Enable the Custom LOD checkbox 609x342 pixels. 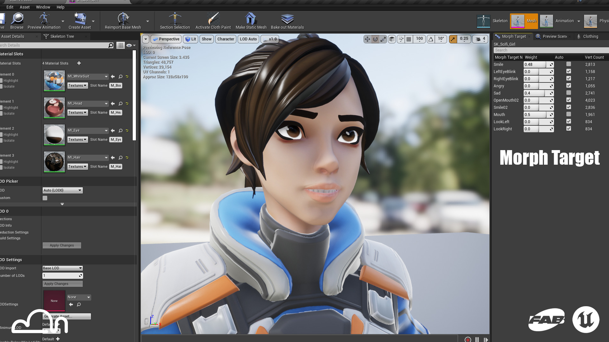pos(45,198)
